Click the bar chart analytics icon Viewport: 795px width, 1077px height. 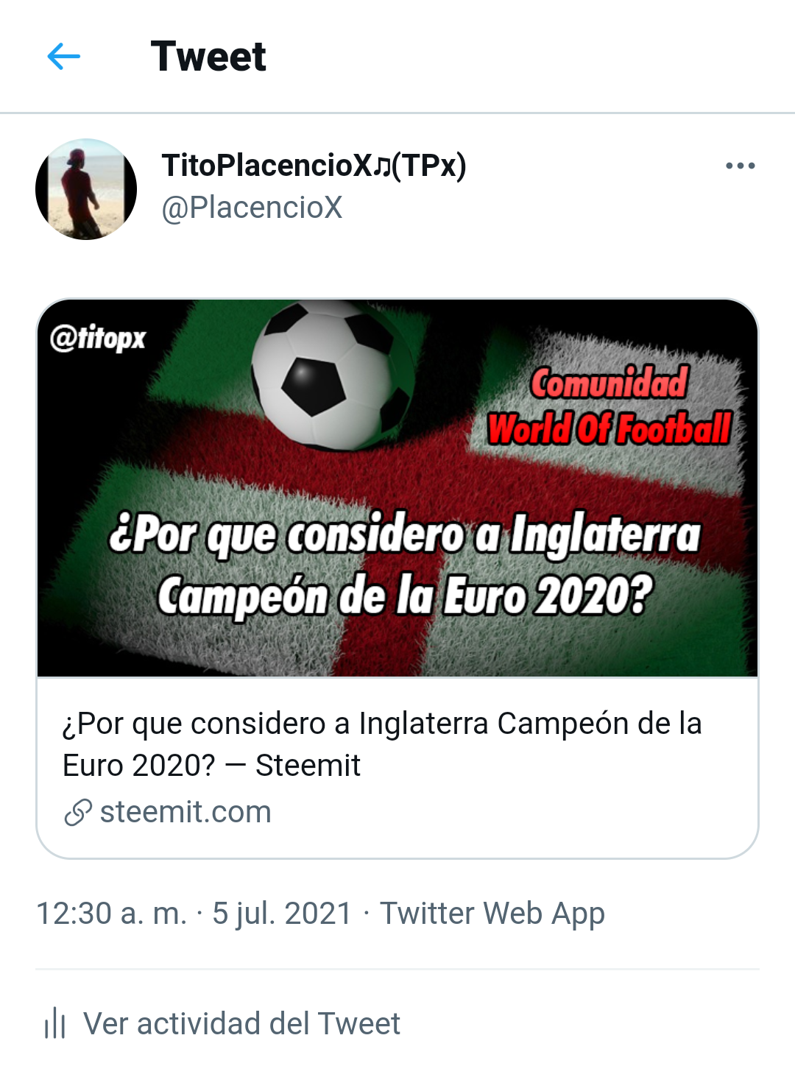(x=55, y=1024)
